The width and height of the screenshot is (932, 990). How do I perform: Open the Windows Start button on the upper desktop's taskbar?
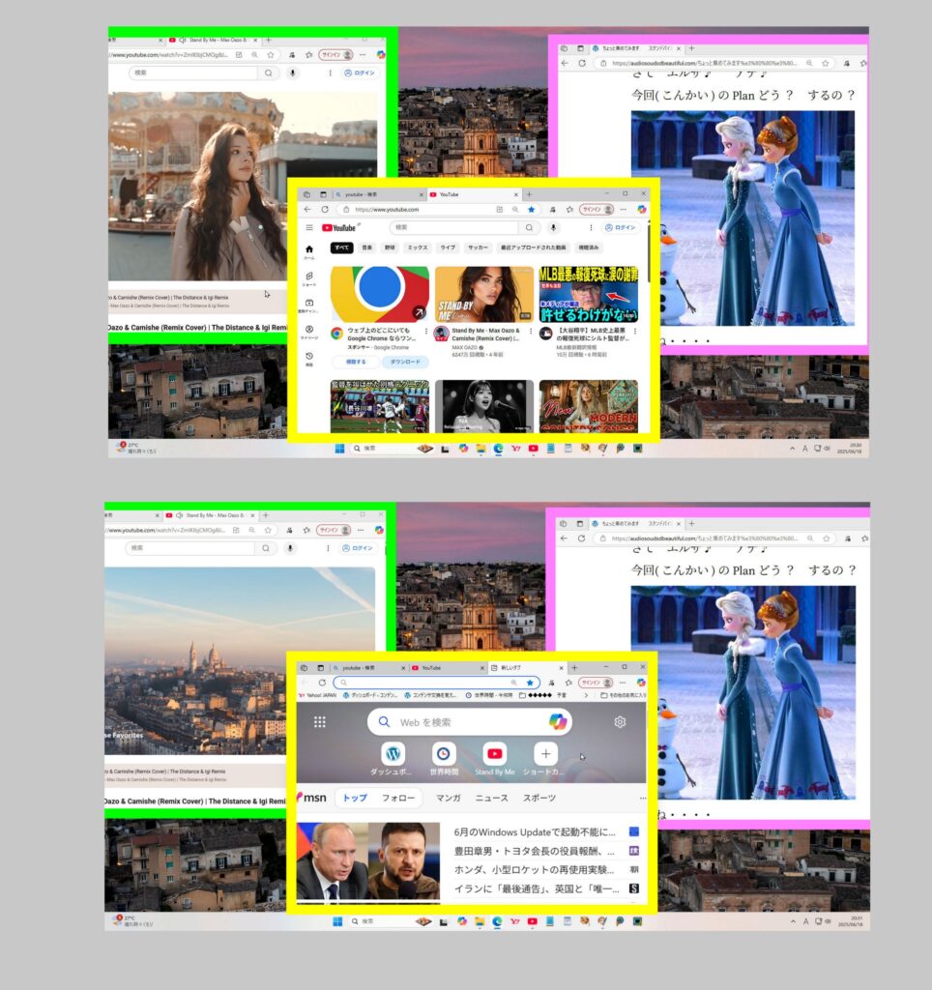(x=339, y=449)
